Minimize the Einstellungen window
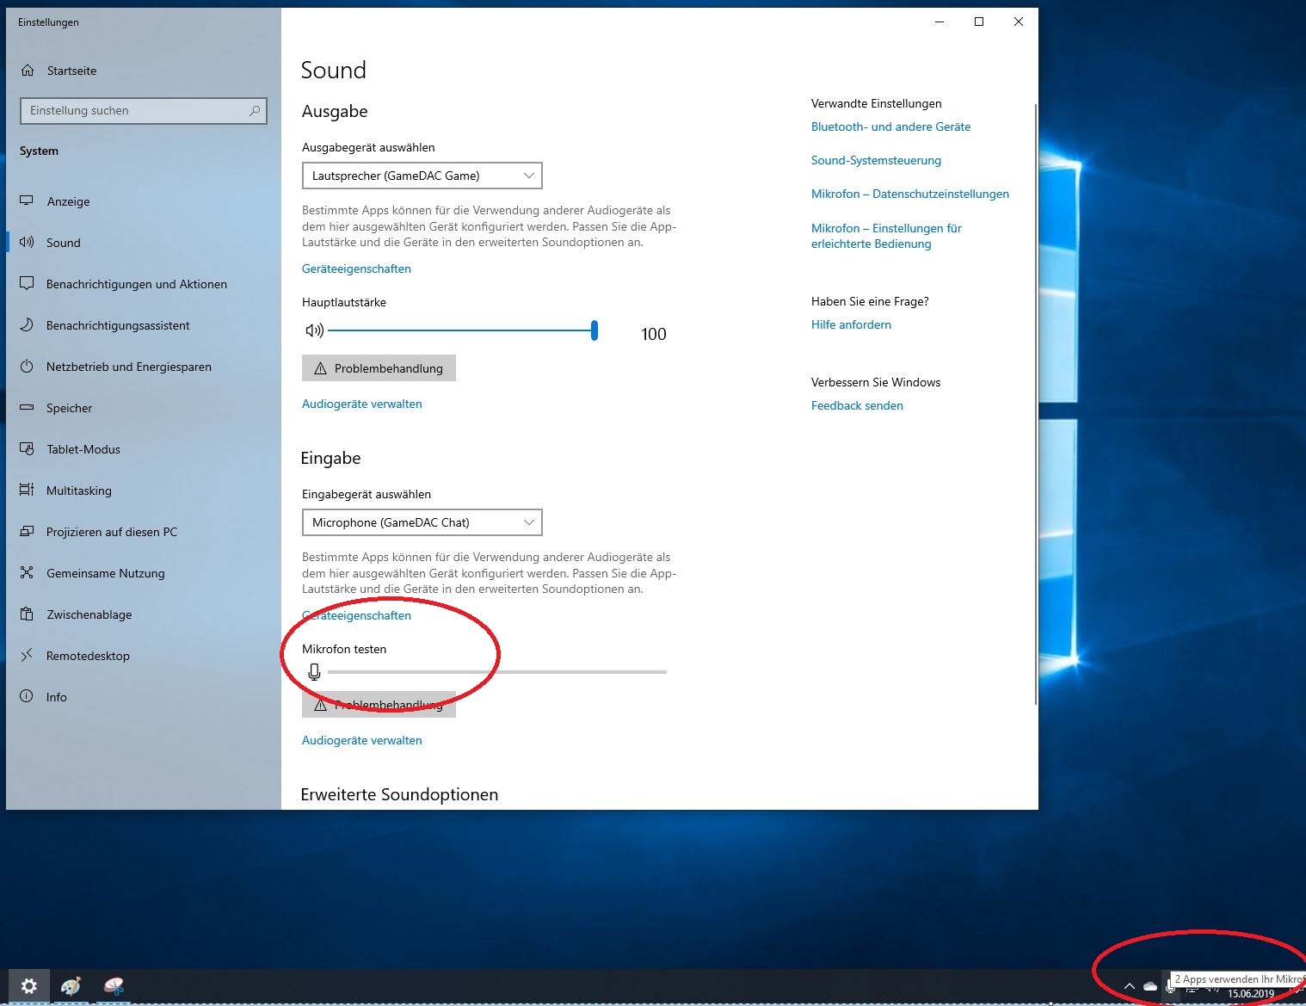This screenshot has width=1306, height=1006. (939, 22)
